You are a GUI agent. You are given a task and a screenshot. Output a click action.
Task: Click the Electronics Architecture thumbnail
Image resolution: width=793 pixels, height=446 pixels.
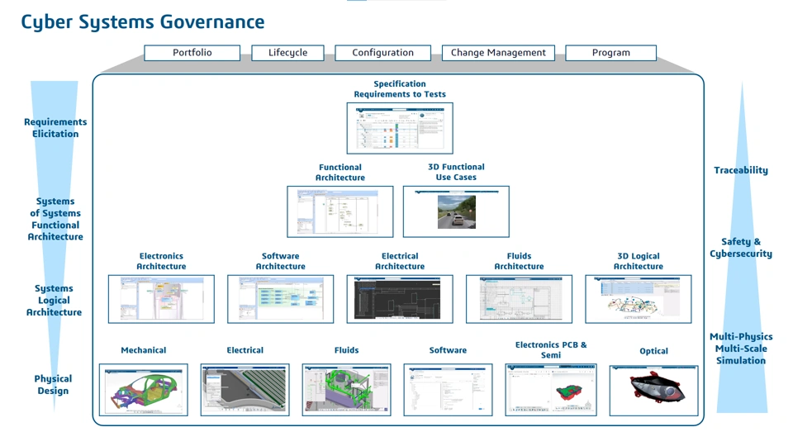tap(161, 299)
